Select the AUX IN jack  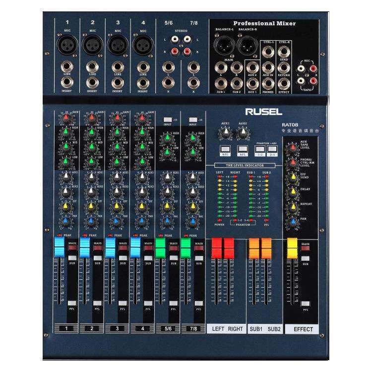click(268, 67)
